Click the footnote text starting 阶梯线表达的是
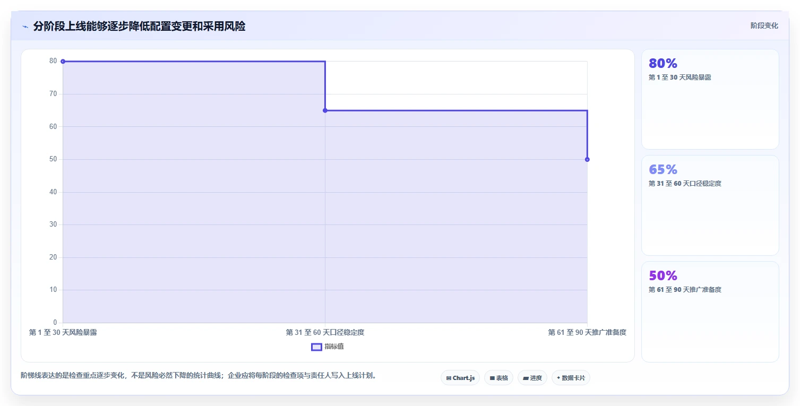This screenshot has height=406, width=800. [200, 376]
